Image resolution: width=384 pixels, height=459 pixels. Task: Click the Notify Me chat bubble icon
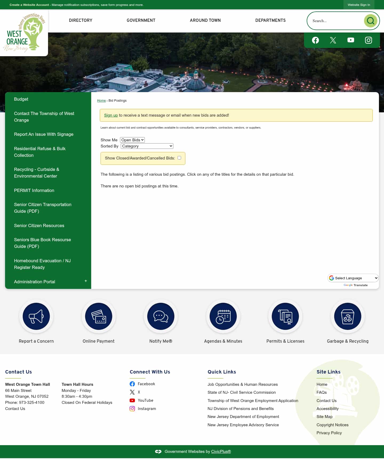[x=161, y=316]
